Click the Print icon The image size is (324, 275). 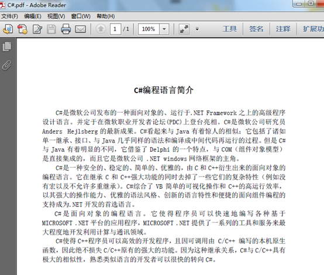pyautogui.click(x=66, y=29)
